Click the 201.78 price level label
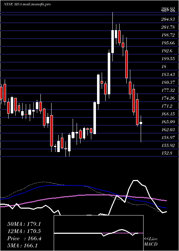 pos(168,27)
